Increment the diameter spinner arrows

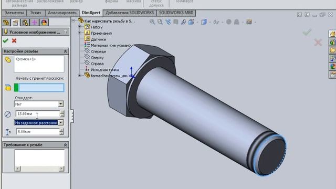[62, 112]
